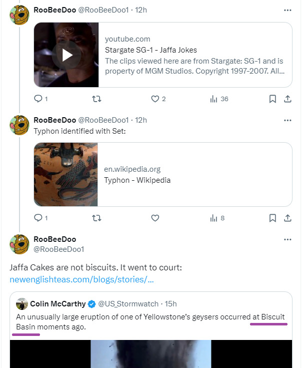The height and width of the screenshot is (368, 302).
Task: Bookmark the Jaffa Jokes tweet
Action: click(x=272, y=99)
